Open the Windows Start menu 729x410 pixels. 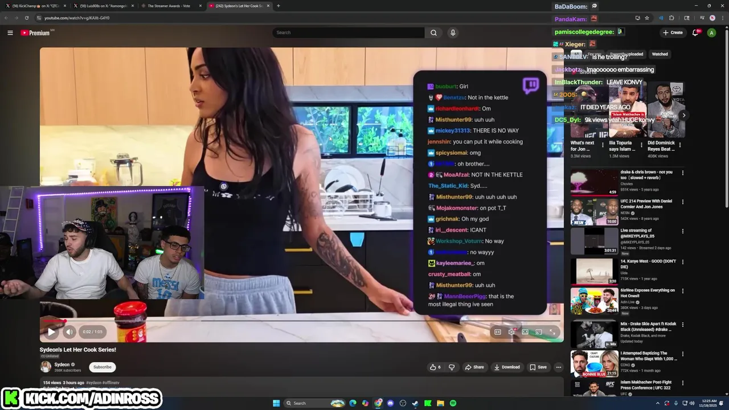pyautogui.click(x=276, y=403)
